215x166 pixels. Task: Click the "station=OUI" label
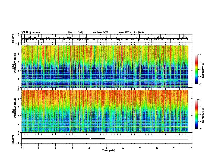[100, 33]
